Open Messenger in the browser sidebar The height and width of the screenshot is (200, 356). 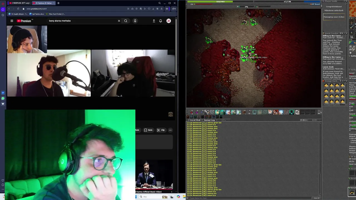pos(3,93)
